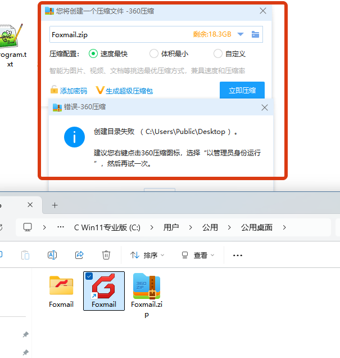
Task: Select the Foxmail shortcut icon
Action: (x=104, y=291)
